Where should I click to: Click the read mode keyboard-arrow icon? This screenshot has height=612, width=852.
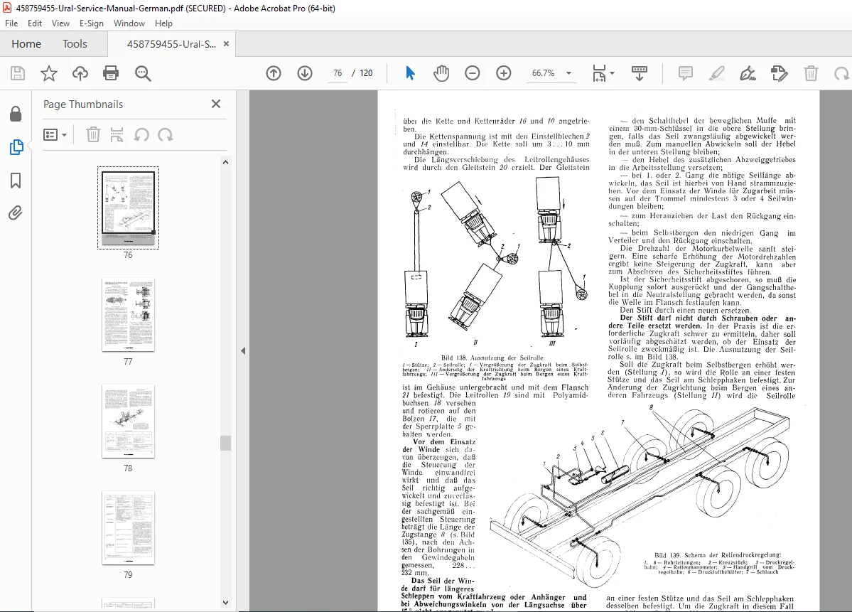pos(639,73)
